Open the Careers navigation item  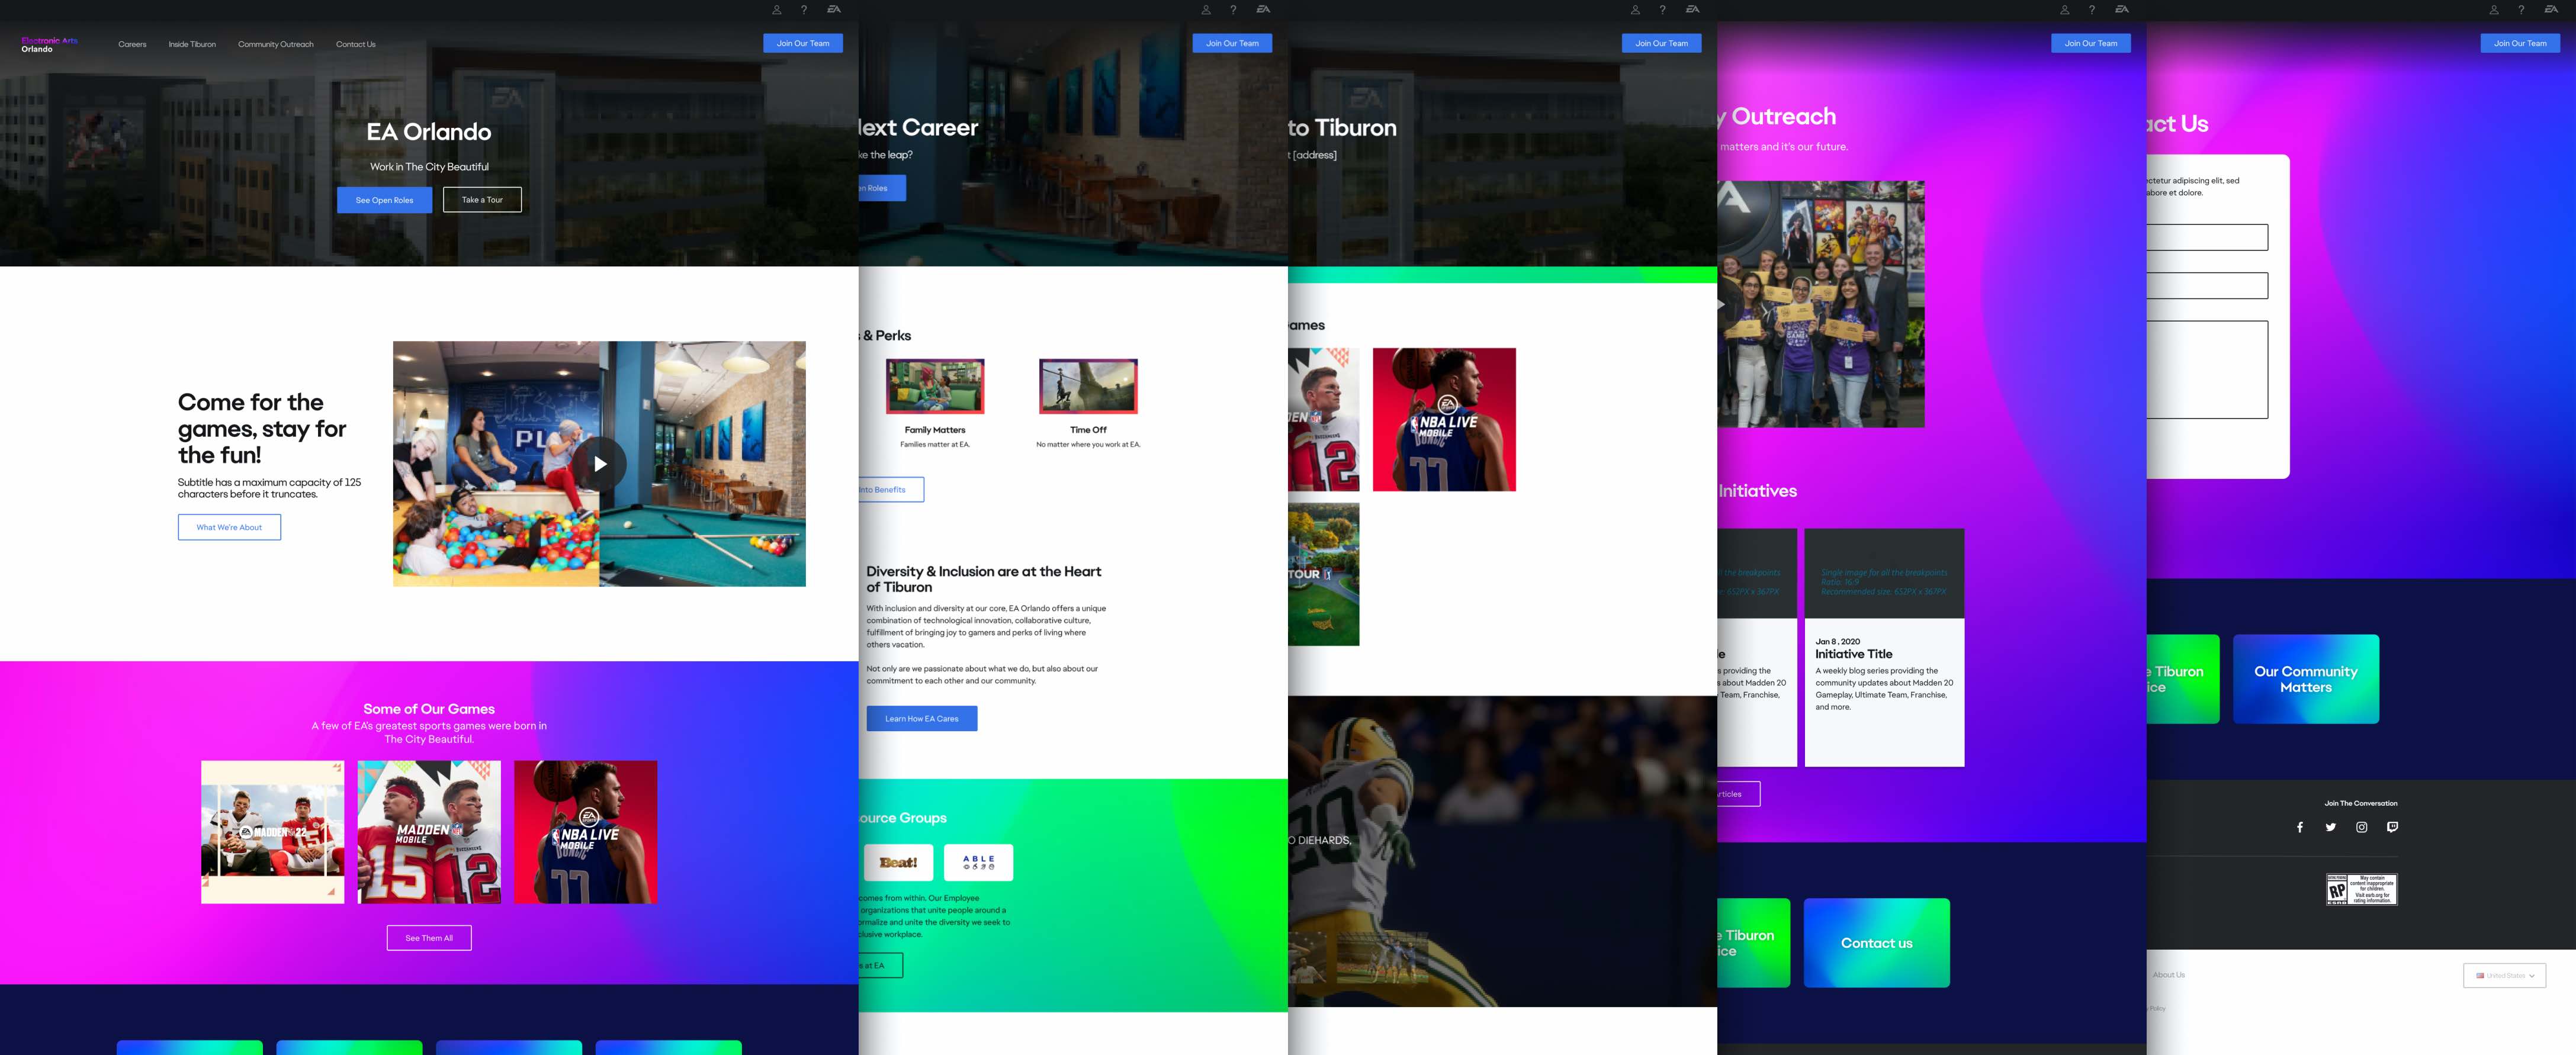[x=132, y=44]
